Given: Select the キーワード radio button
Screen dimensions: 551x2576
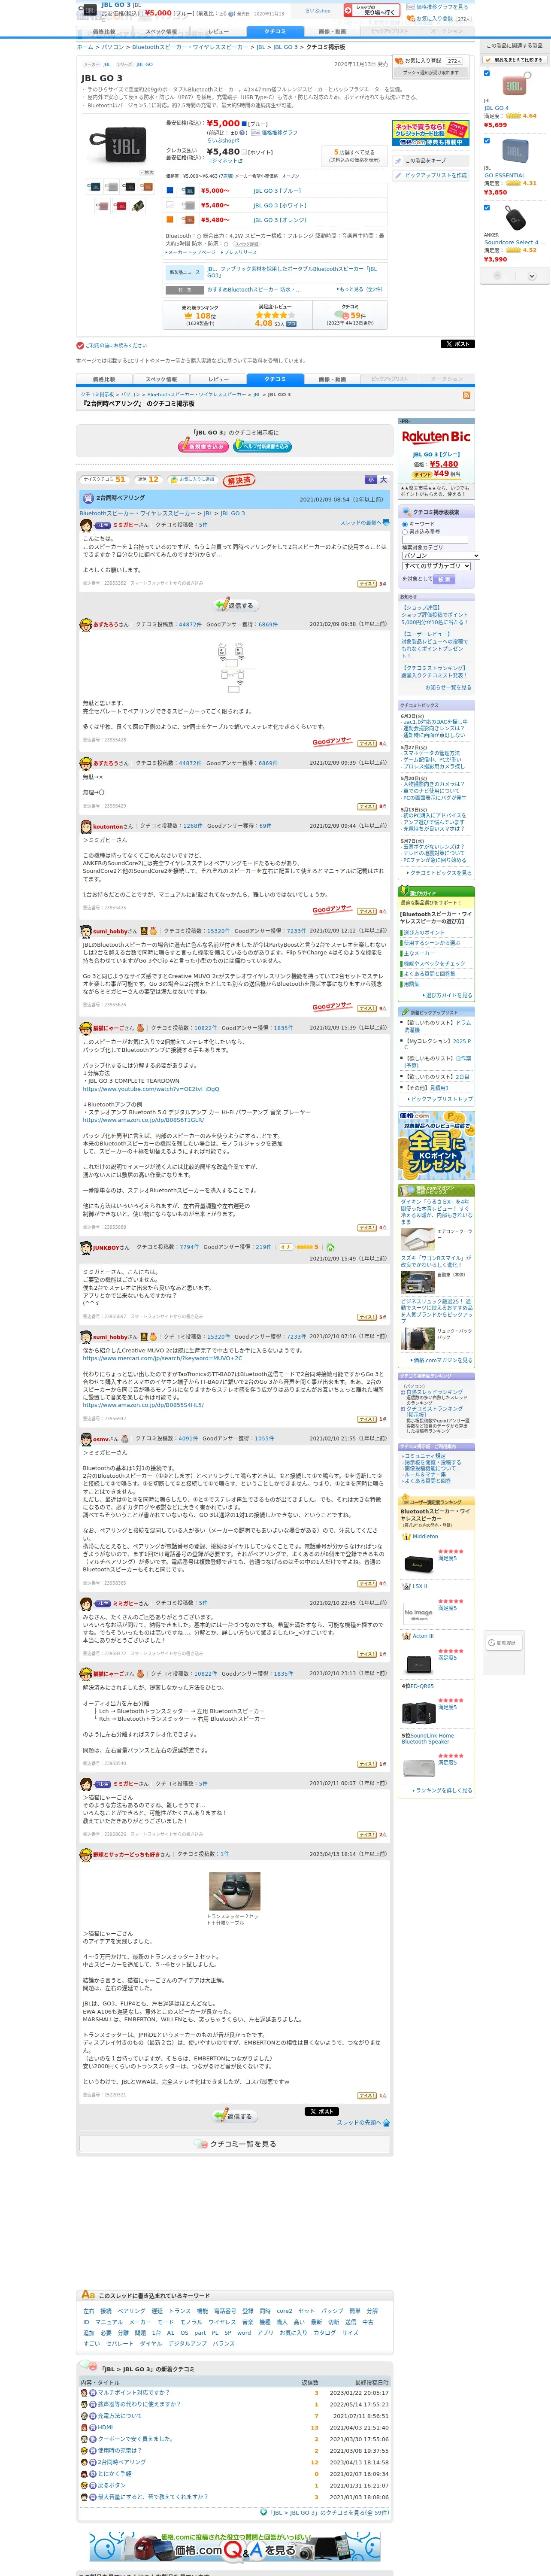Looking at the screenshot, I should [405, 524].
